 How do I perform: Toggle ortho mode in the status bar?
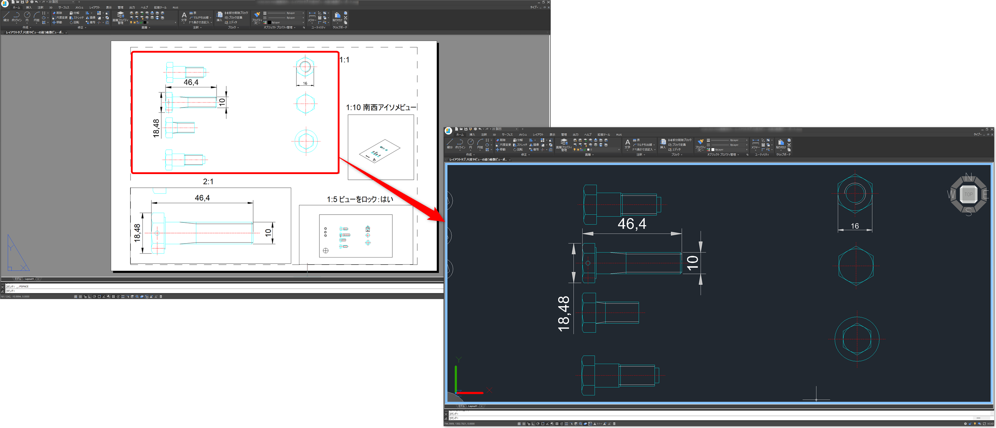[90, 297]
